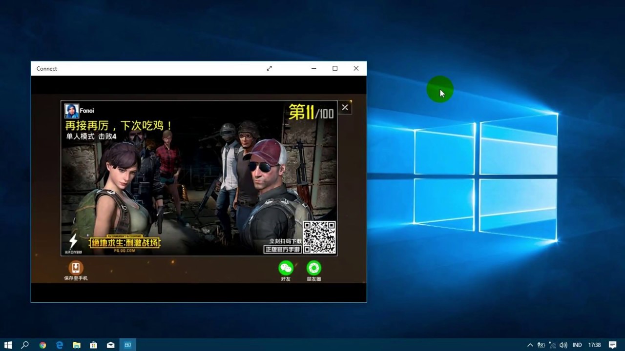The image size is (625, 351).
Task: Click the battery status tray icon
Action: tap(541, 345)
